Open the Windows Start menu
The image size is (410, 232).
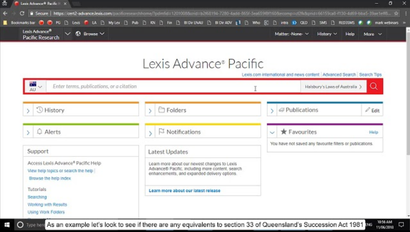coord(7,225)
